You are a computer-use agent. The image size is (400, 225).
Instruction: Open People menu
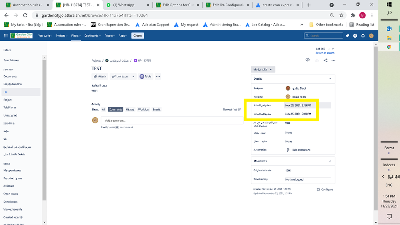click(x=110, y=36)
